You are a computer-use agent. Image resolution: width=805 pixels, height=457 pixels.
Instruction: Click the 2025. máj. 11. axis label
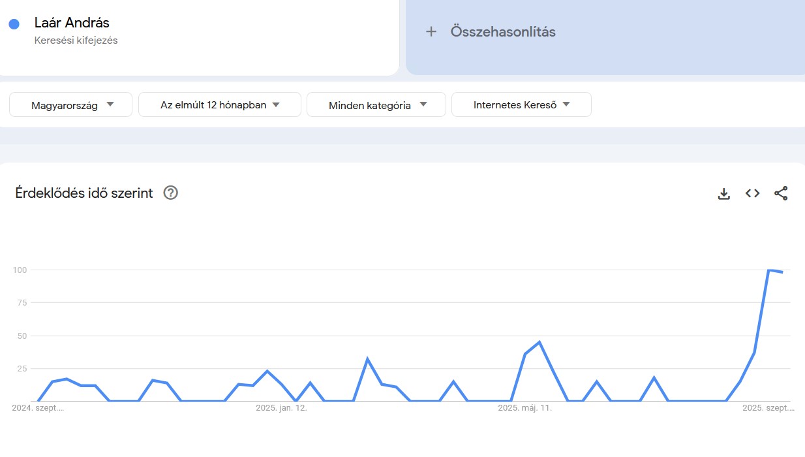click(x=525, y=408)
